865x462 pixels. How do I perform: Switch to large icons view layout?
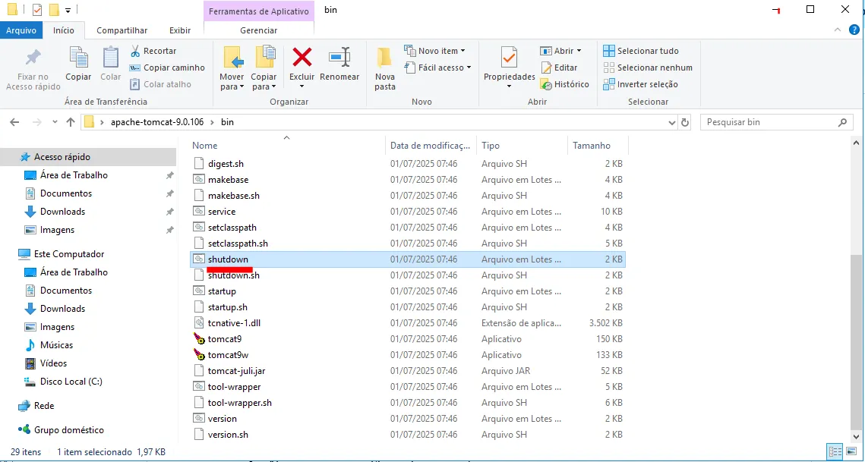coord(851,451)
